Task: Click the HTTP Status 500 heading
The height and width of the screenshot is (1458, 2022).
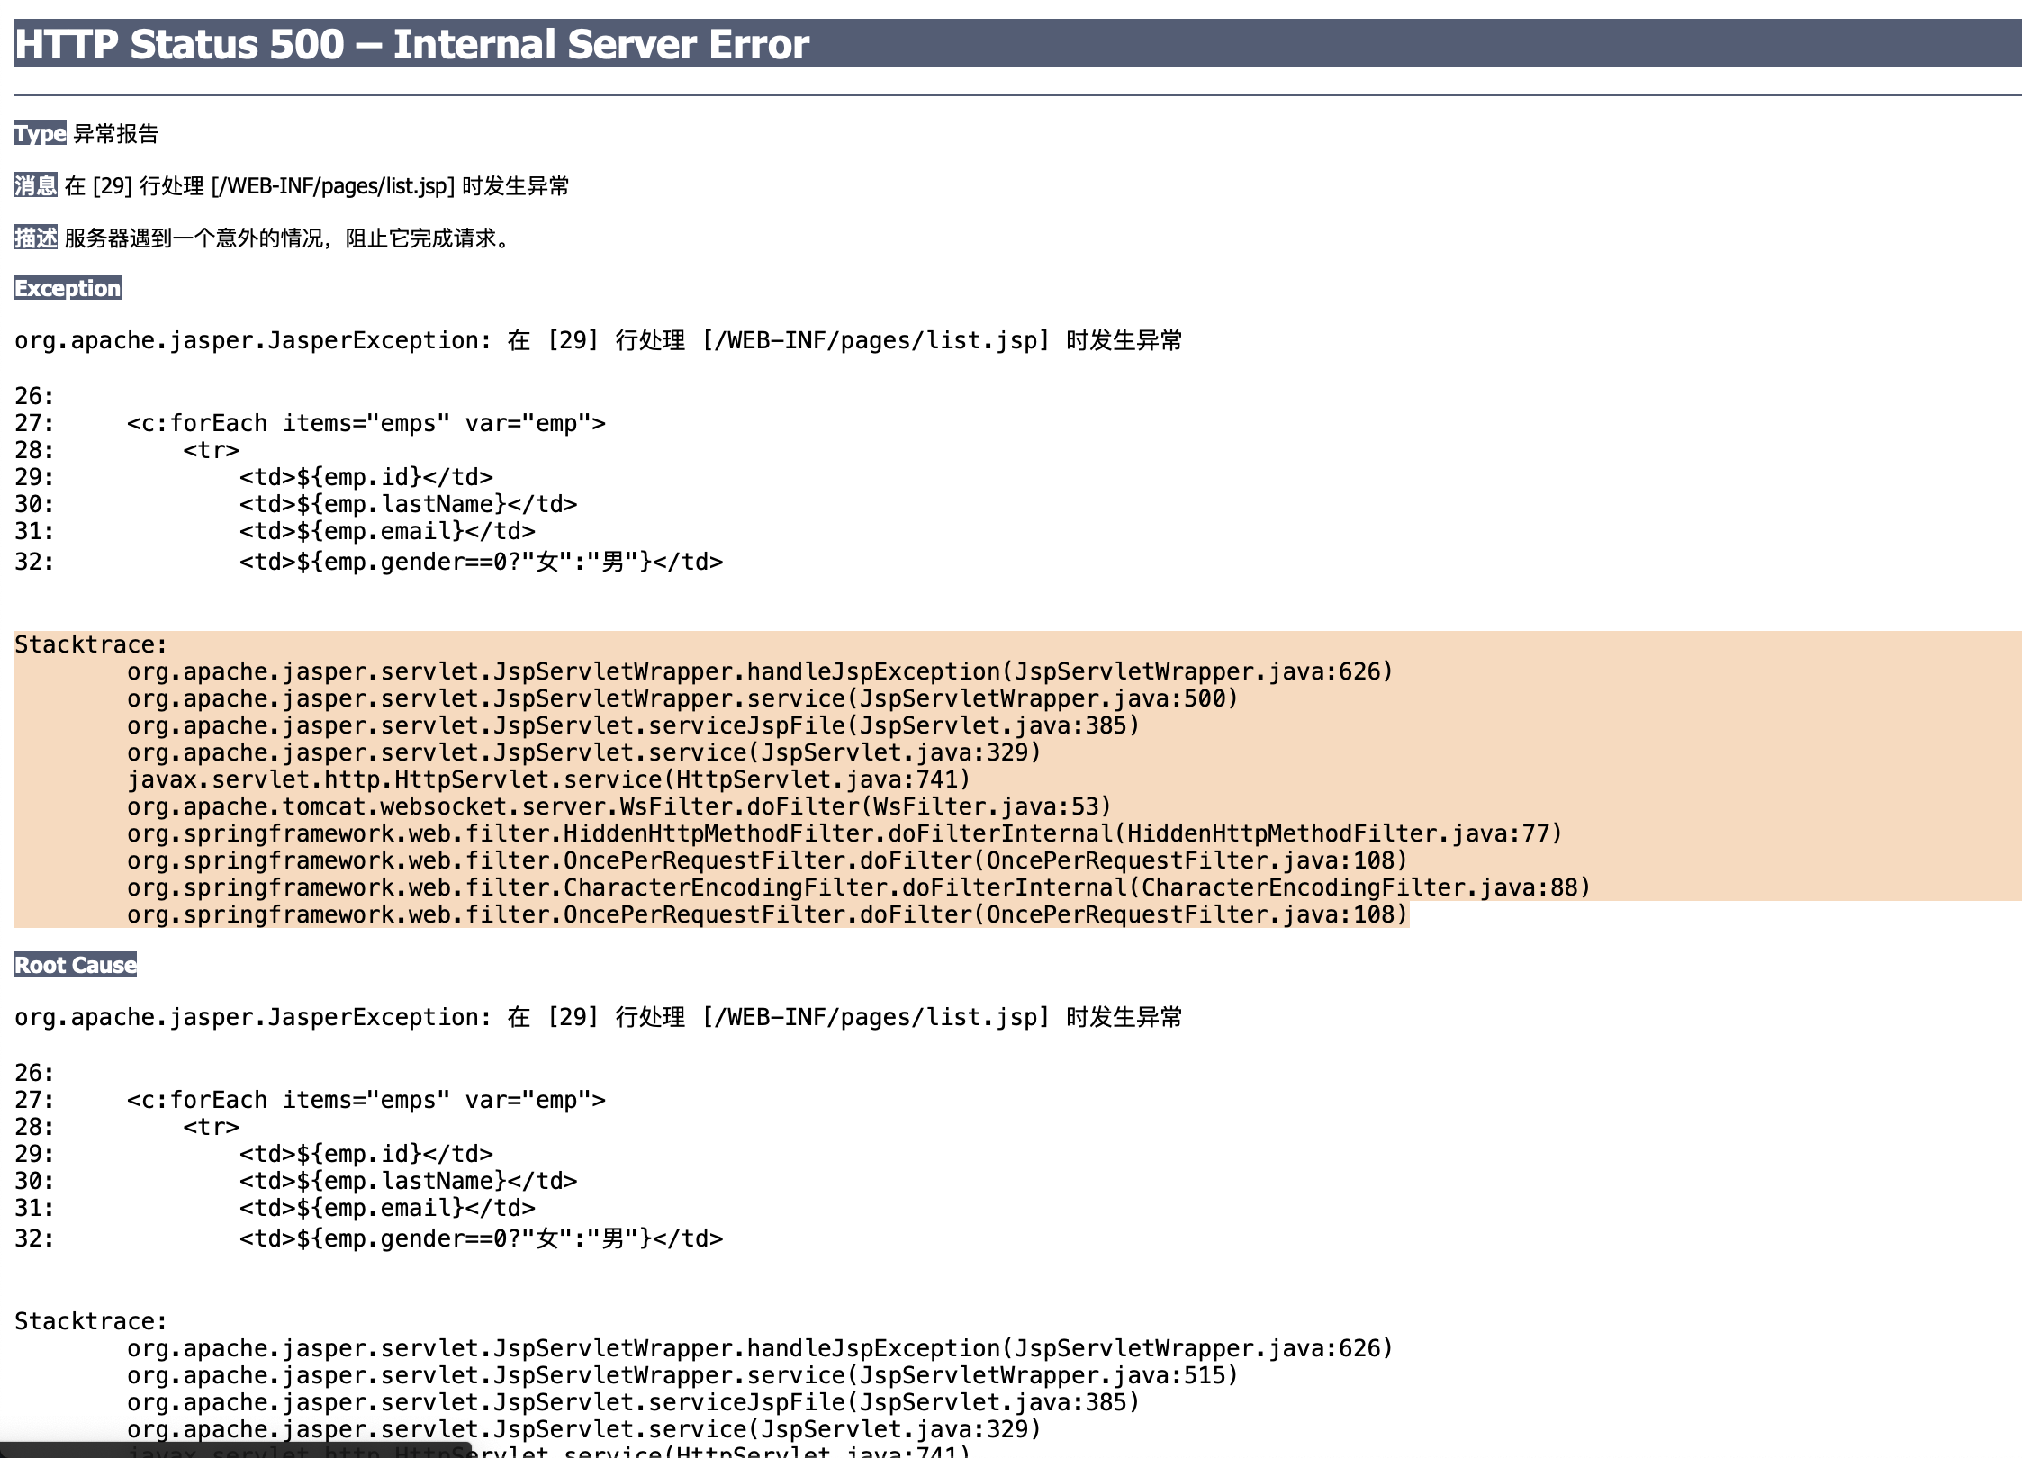Action: point(412,44)
